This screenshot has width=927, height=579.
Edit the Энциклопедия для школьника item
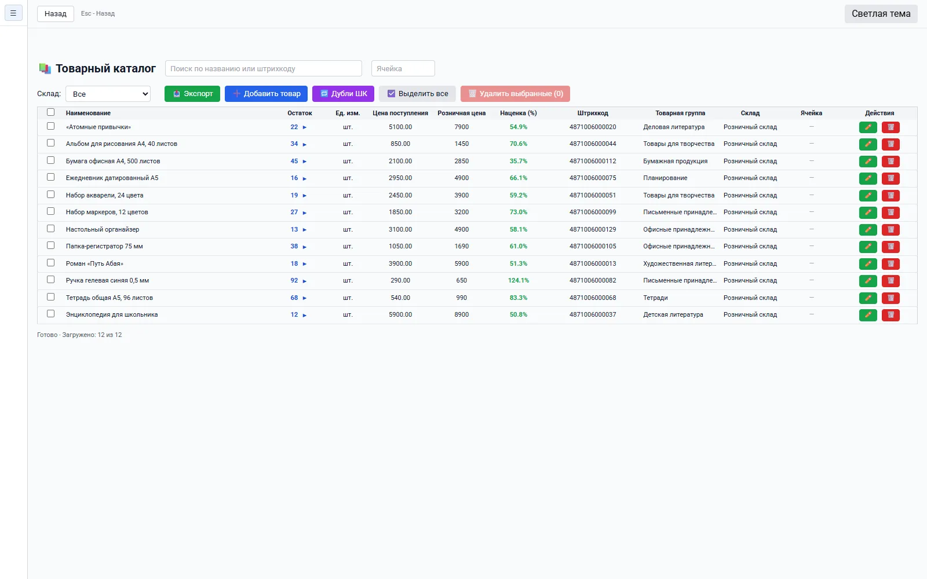point(868,315)
